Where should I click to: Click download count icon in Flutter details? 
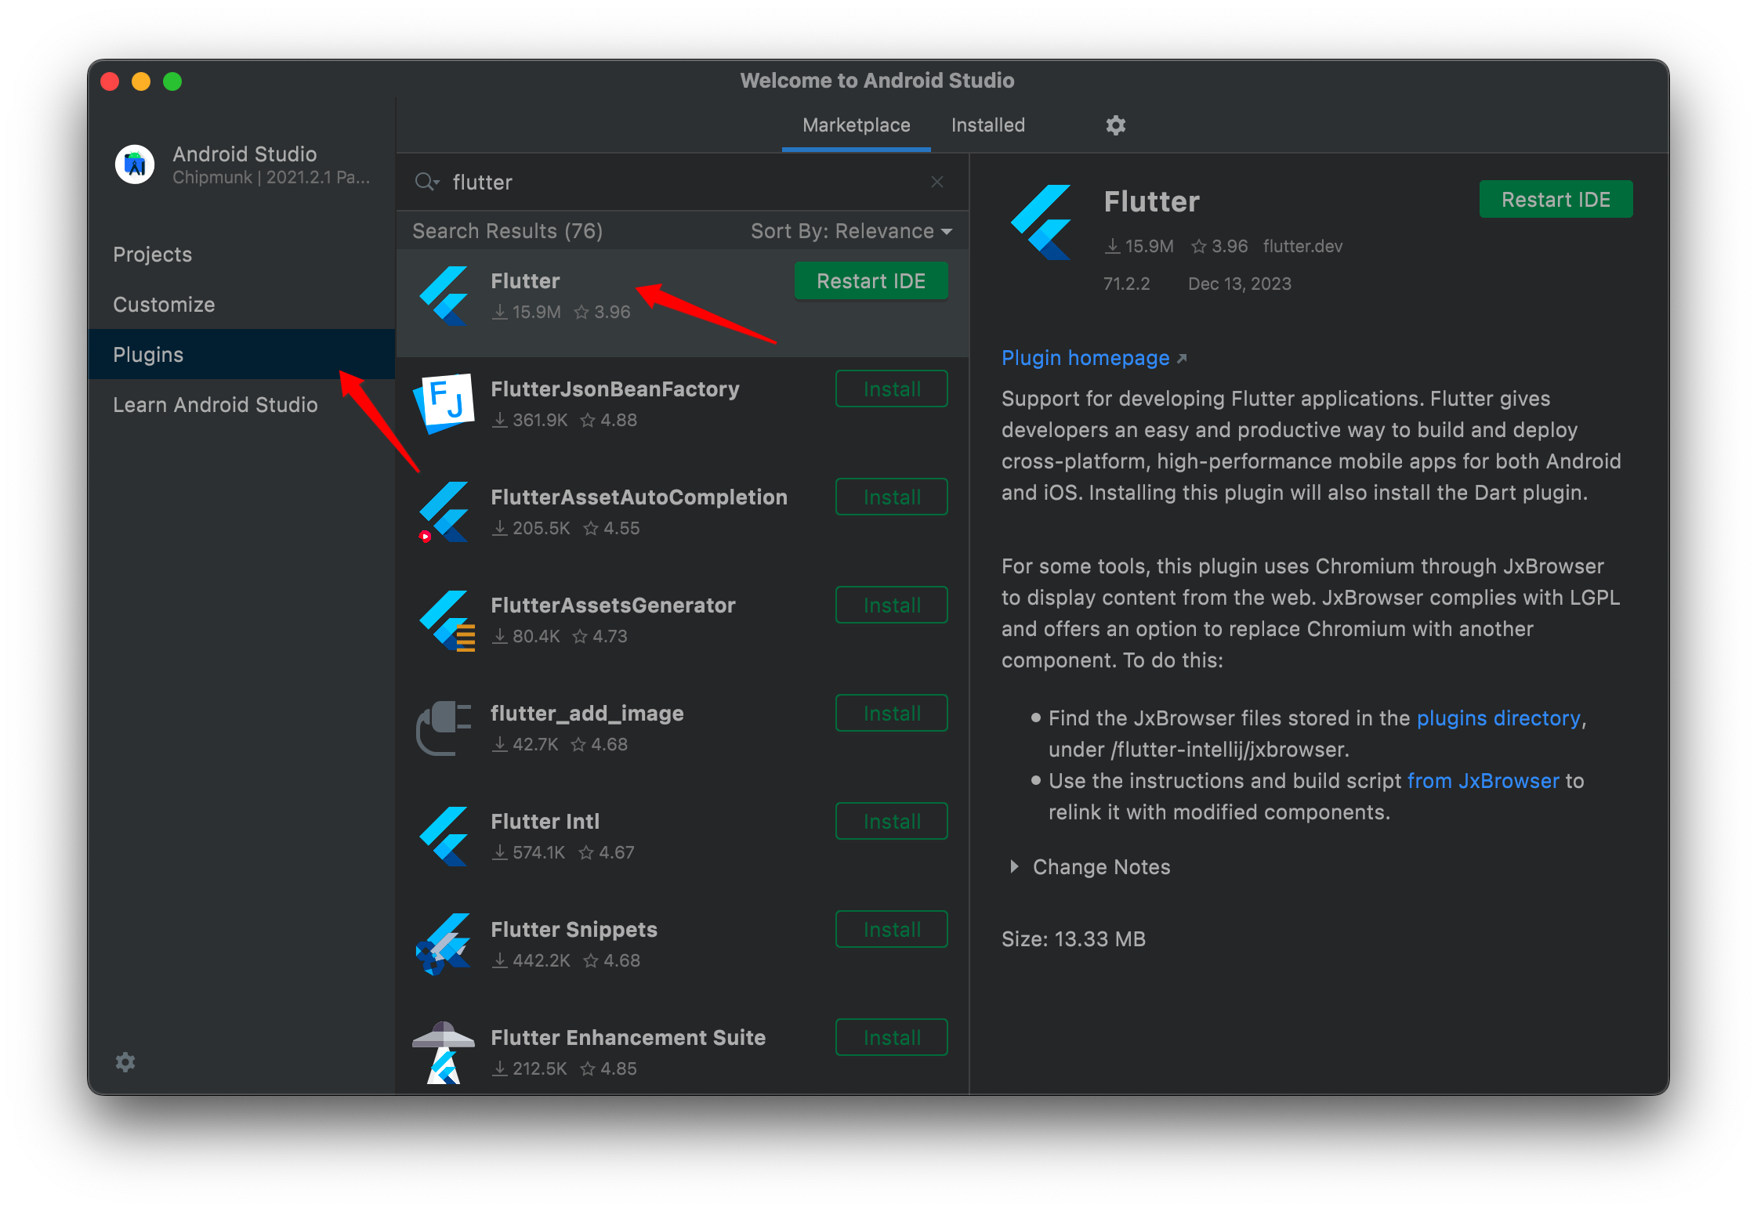click(1112, 246)
